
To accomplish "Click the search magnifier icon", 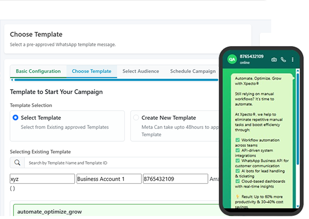I will (x=17, y=163).
